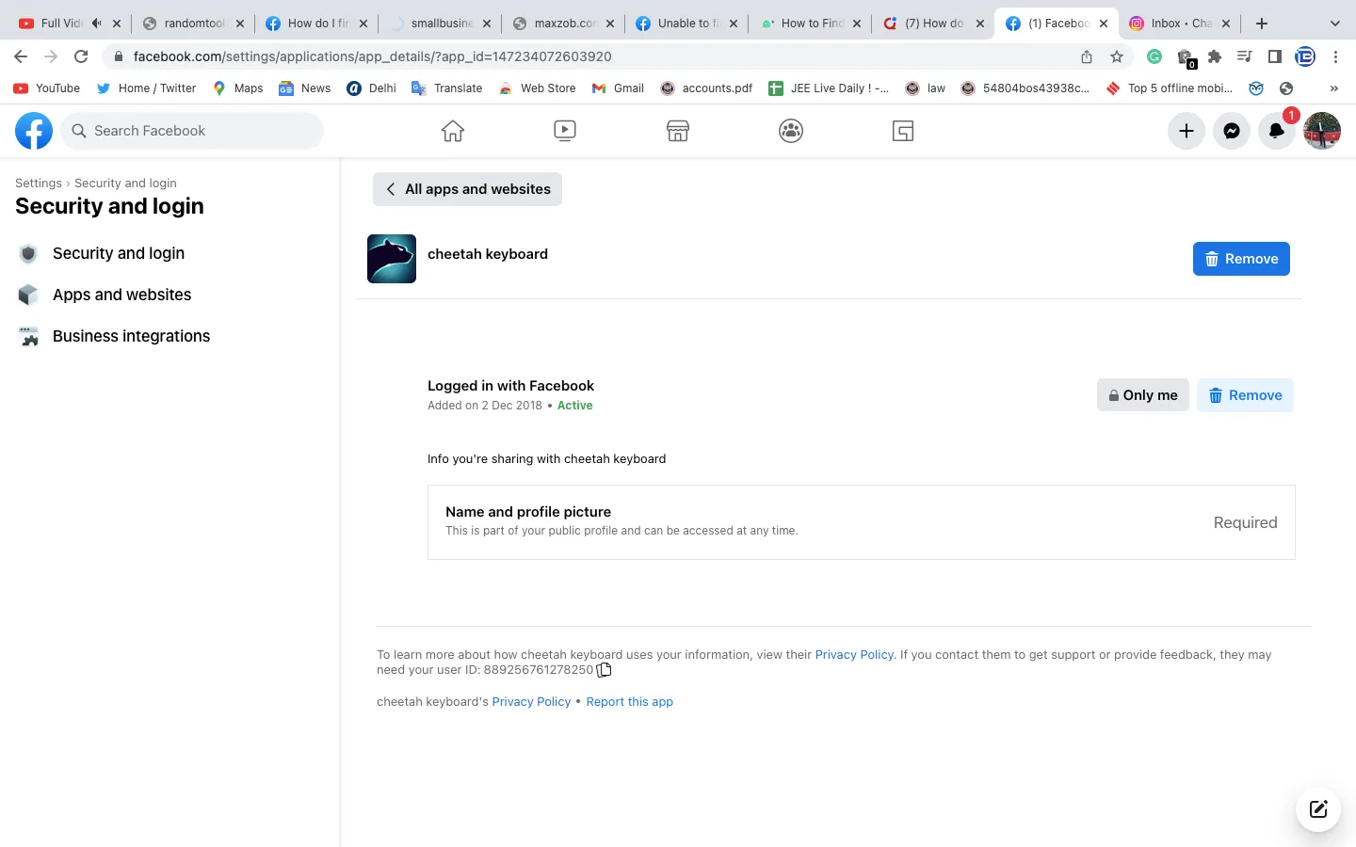Open the Create plus menu
The width and height of the screenshot is (1356, 847).
[1186, 131]
